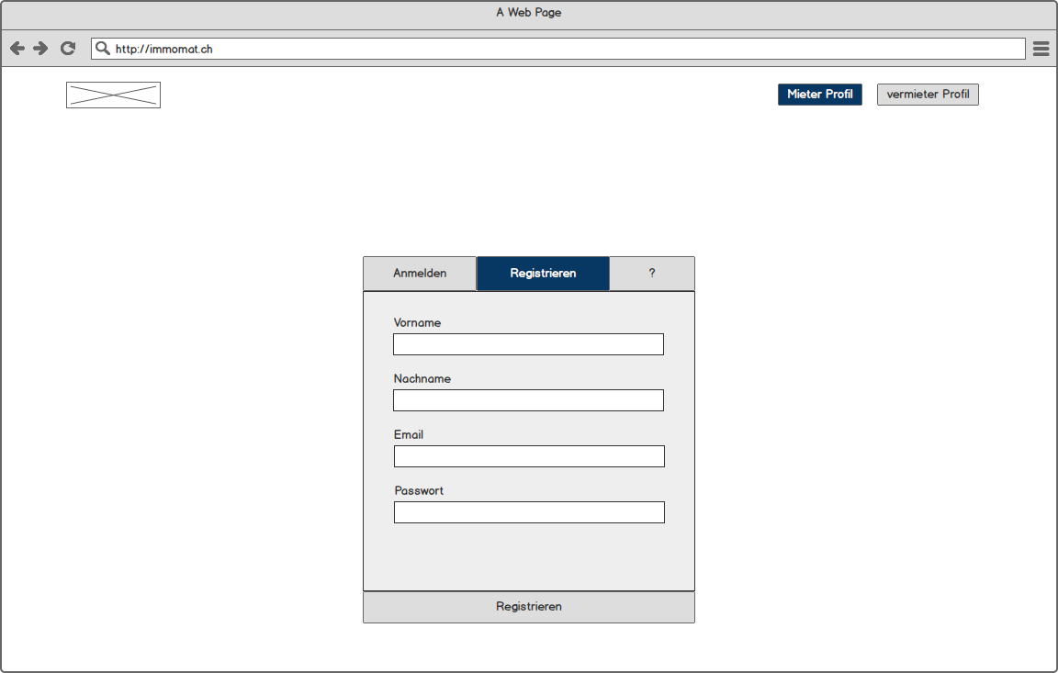Focus the immomat.ch URL address field

pyautogui.click(x=551, y=49)
